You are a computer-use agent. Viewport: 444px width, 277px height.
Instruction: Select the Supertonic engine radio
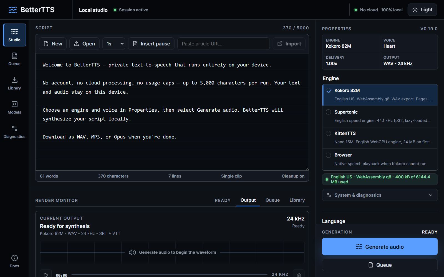pos(329,112)
